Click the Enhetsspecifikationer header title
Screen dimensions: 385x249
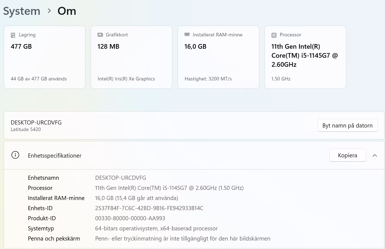pyautogui.click(x=55, y=156)
